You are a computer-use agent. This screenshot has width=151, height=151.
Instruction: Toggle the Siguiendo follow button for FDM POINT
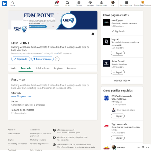click(x=21, y=59)
